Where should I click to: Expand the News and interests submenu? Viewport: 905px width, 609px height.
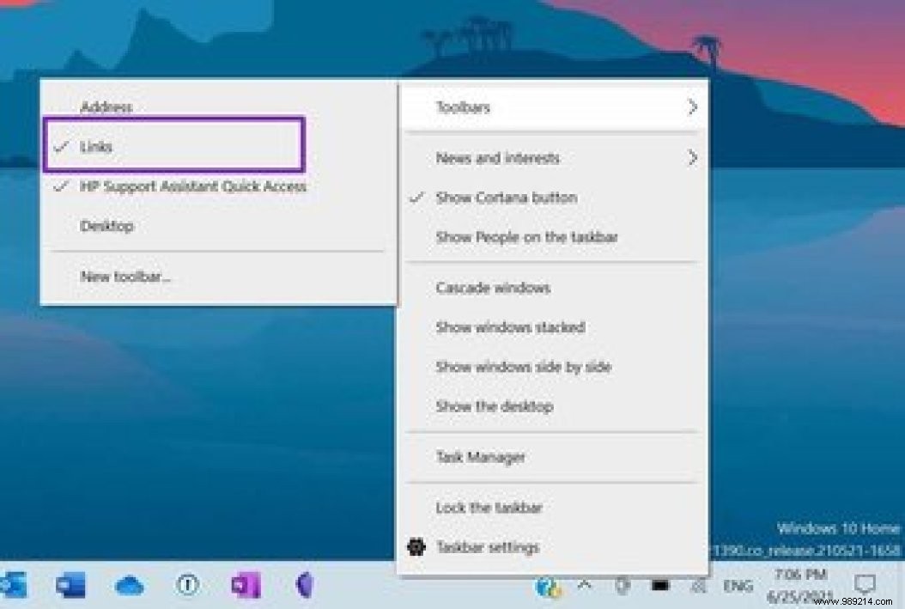[498, 158]
